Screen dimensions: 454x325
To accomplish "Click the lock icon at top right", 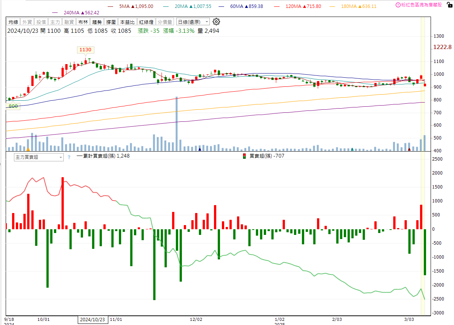I will (449, 5).
